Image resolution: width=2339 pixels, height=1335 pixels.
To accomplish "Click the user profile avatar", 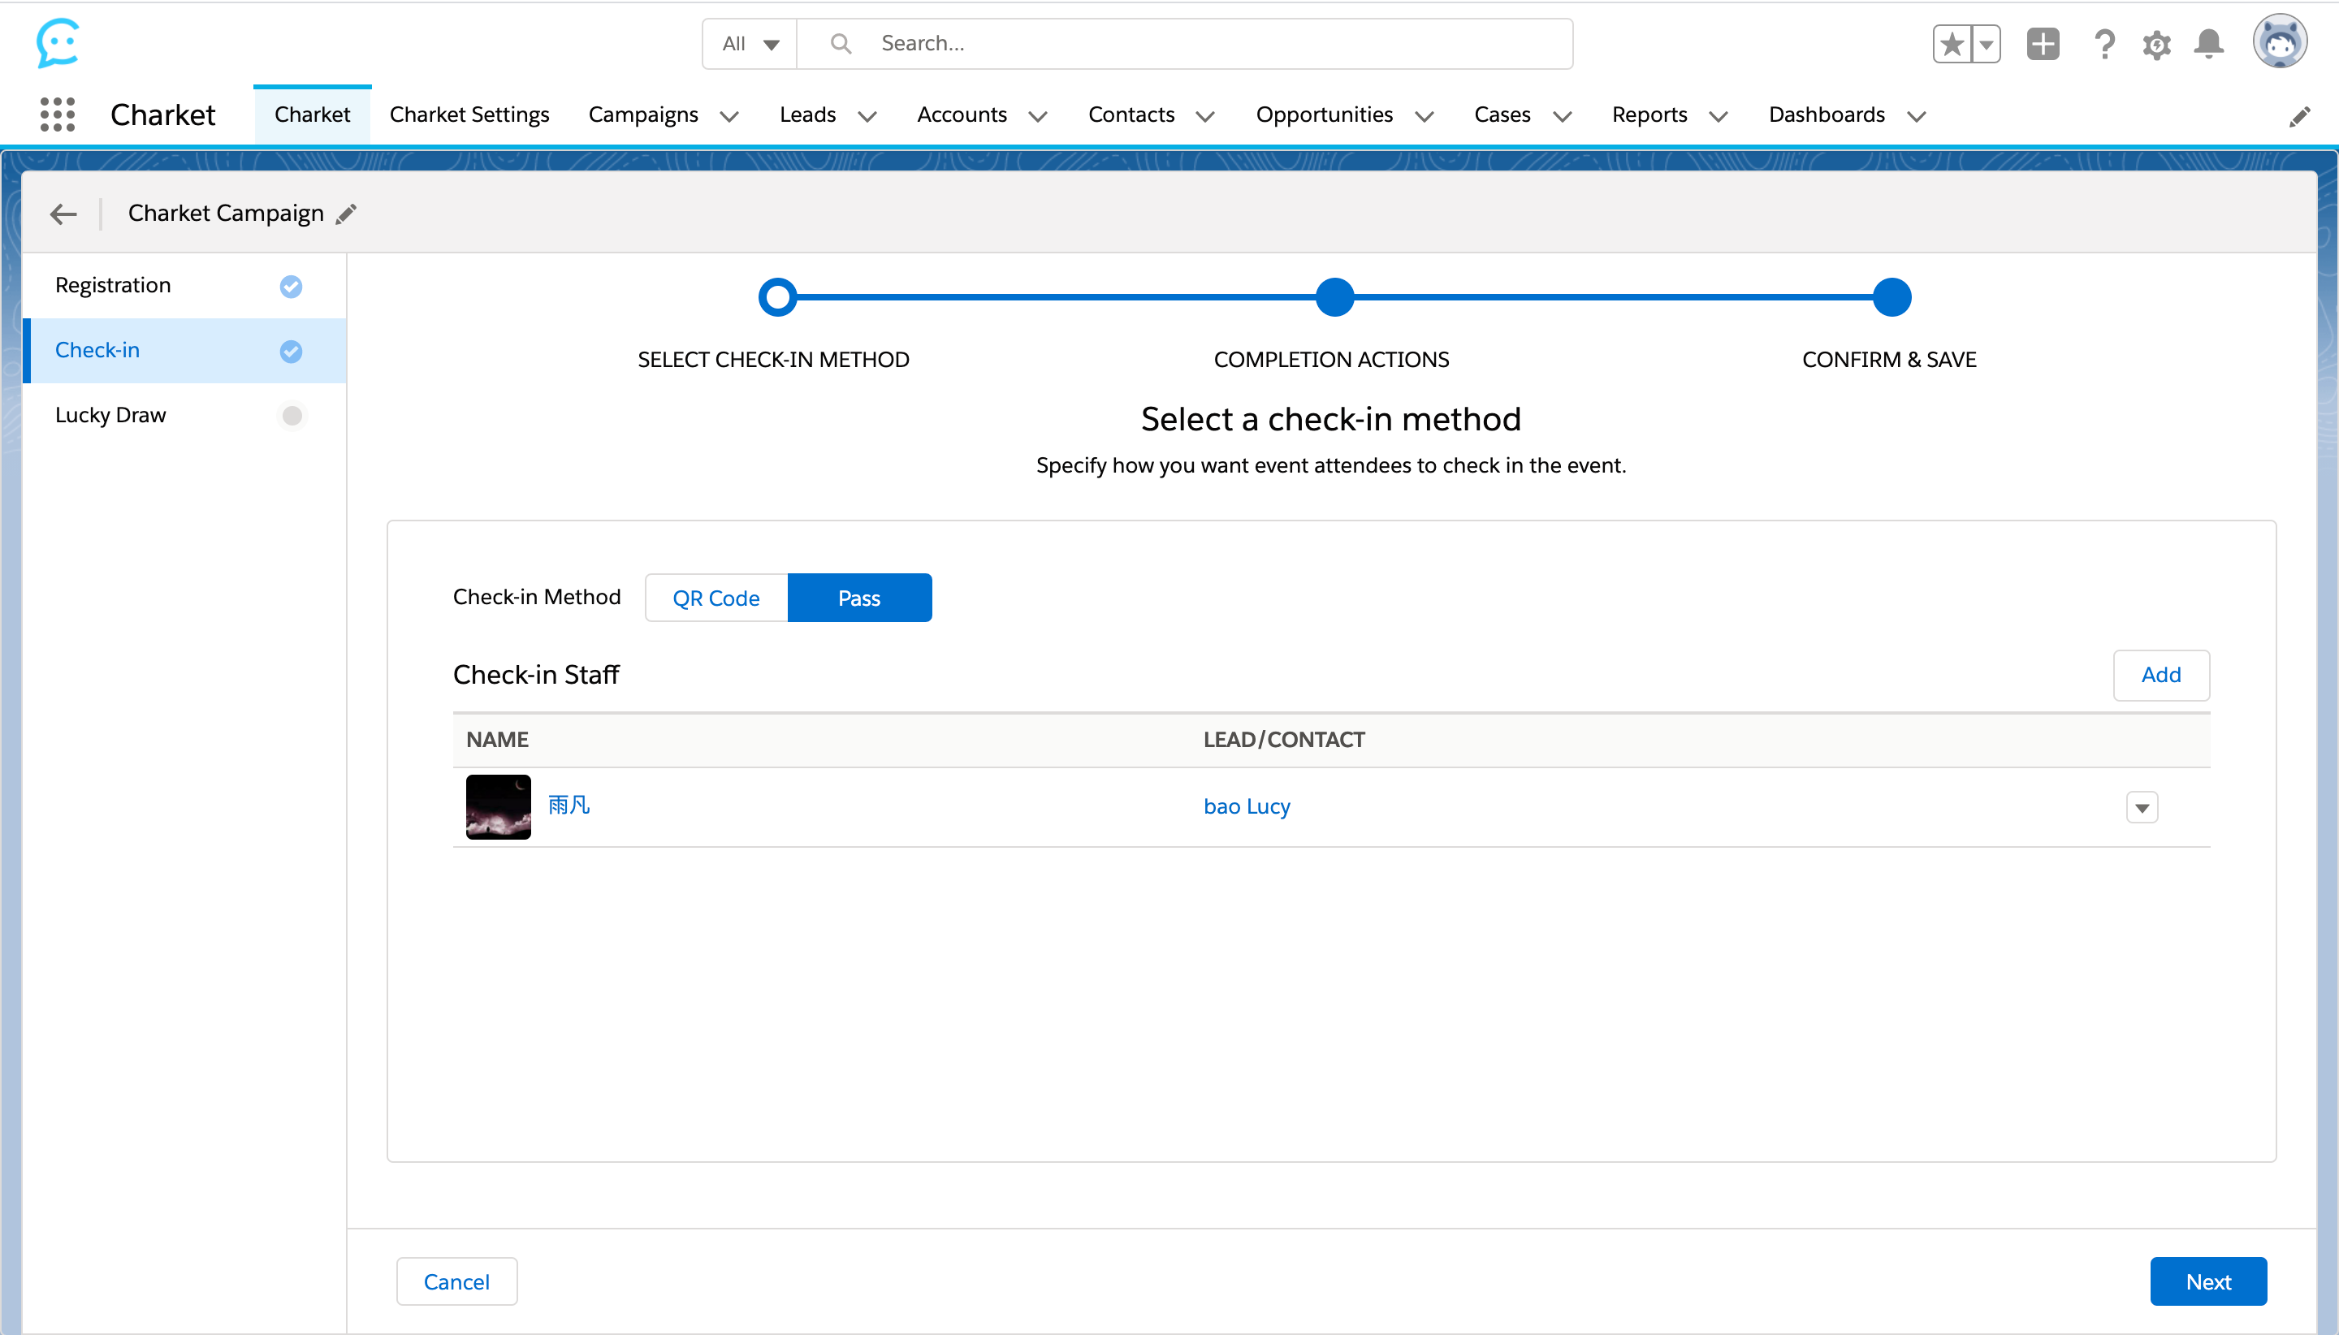I will pos(2280,42).
